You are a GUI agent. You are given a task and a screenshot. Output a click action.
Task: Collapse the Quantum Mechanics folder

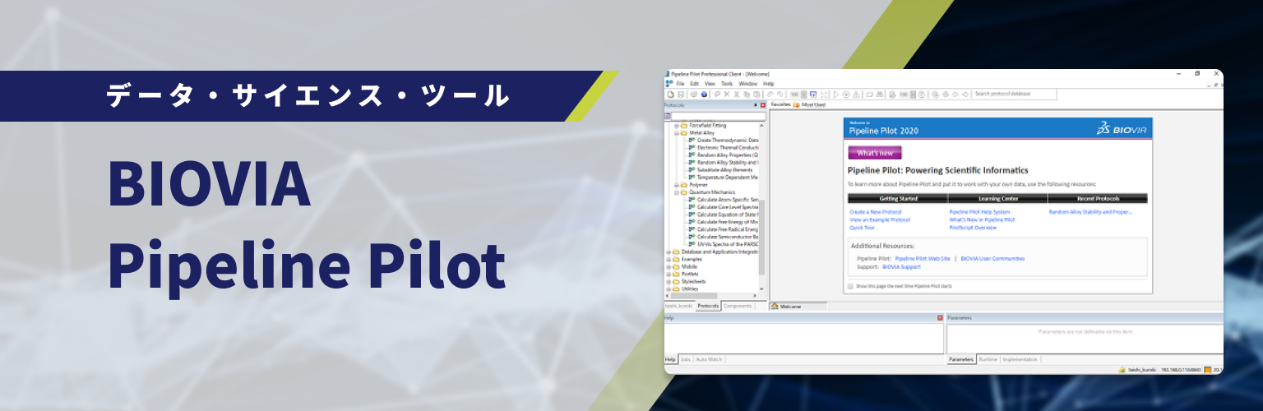tap(676, 192)
